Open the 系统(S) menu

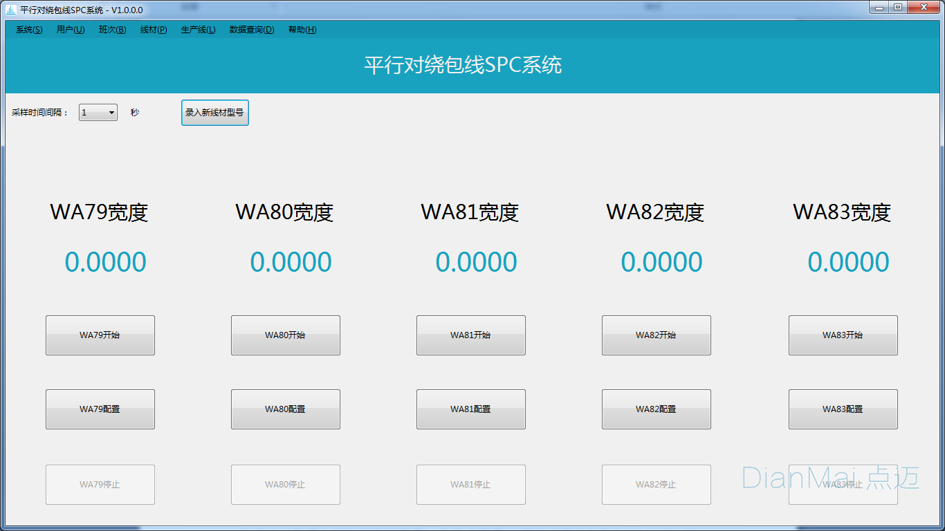click(29, 30)
